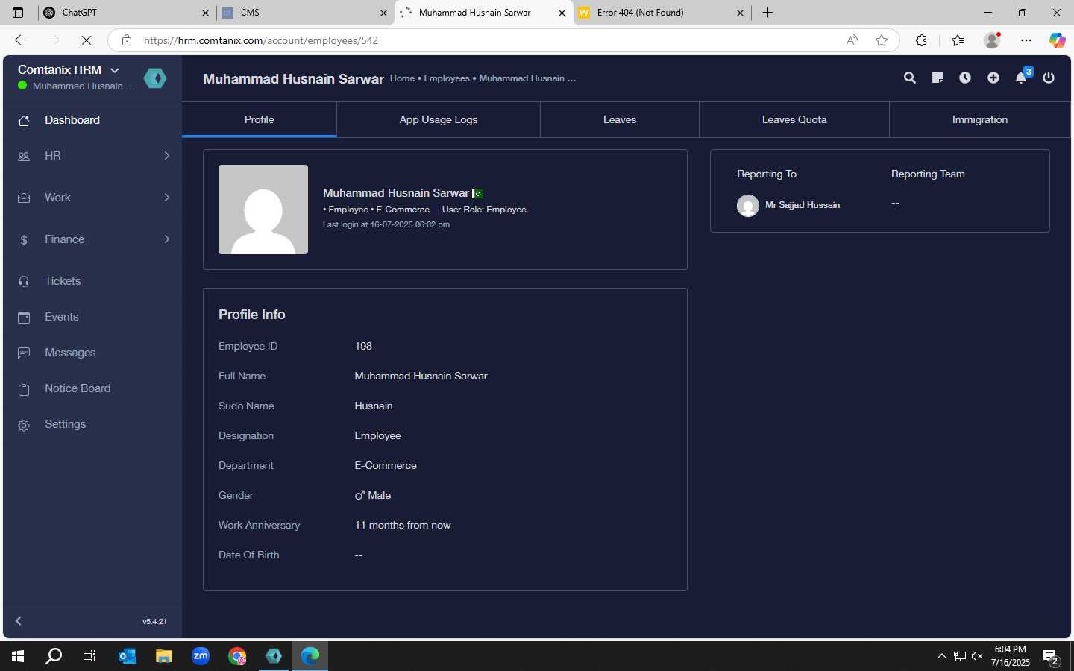This screenshot has height=671, width=1074.
Task: Switch to App Usage Logs tab
Action: coord(439,119)
